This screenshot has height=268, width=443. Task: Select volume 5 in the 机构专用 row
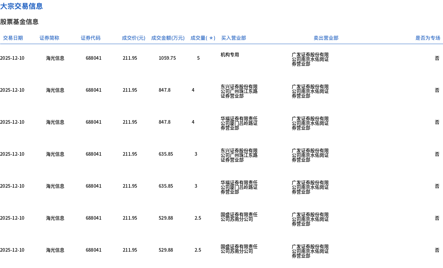(199, 58)
